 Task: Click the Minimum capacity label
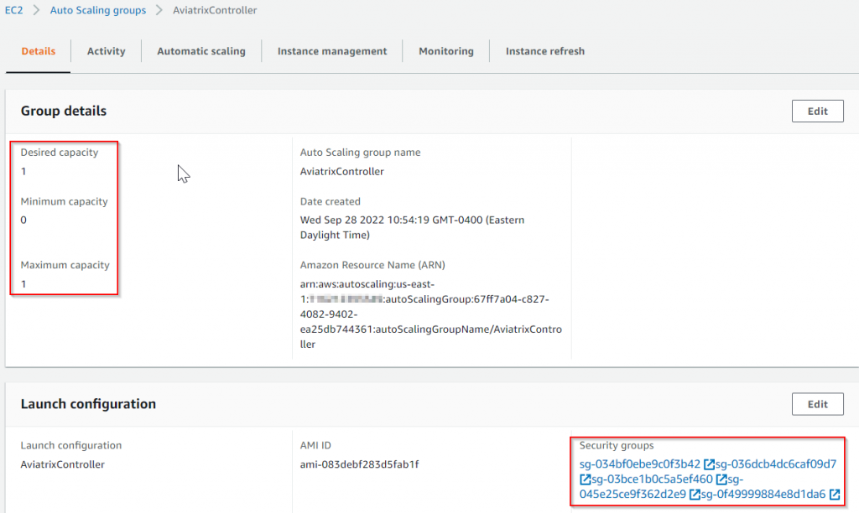(64, 201)
